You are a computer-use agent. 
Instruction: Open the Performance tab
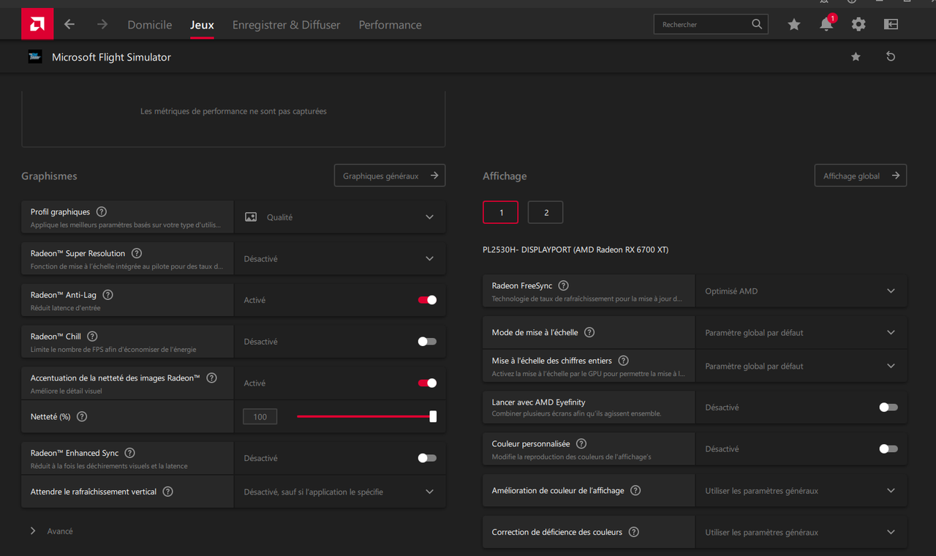(x=390, y=25)
